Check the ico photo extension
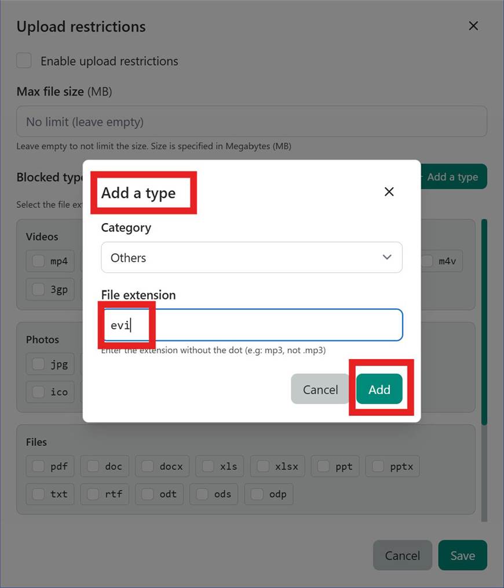 (x=38, y=392)
